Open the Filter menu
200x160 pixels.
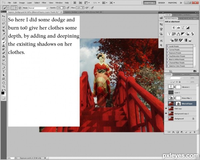pos(44,3)
